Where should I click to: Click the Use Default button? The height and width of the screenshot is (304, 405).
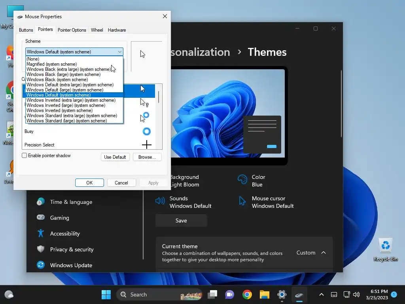[115, 157]
